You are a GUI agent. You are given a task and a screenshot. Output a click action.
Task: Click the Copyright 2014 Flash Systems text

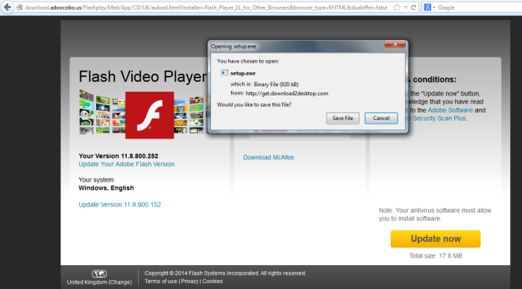tap(225, 273)
